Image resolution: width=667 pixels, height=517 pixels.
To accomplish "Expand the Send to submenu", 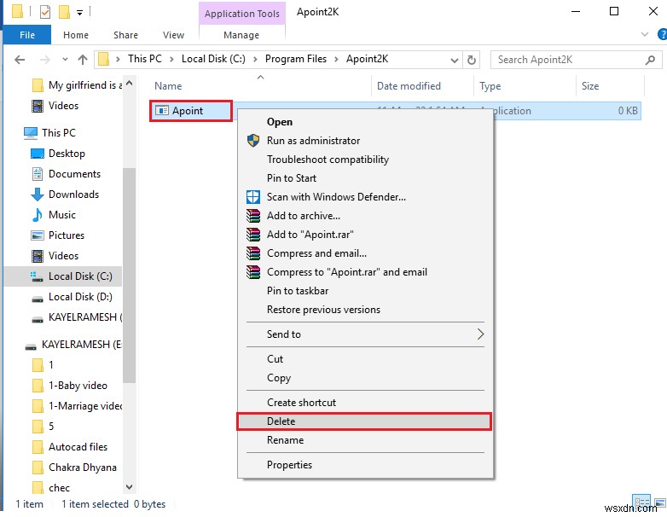I will 480,334.
